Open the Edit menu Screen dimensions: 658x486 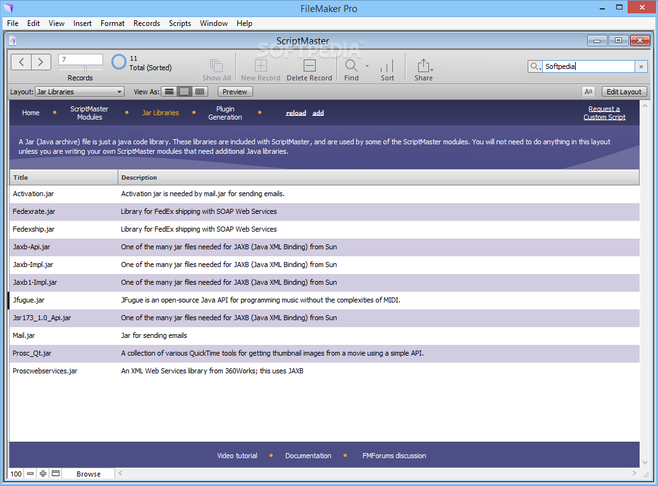34,23
